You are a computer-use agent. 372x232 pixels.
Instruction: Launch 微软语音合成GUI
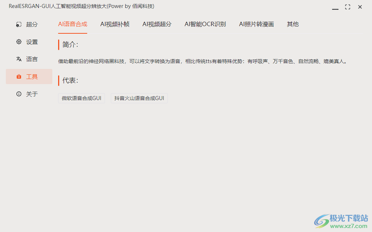click(x=81, y=98)
